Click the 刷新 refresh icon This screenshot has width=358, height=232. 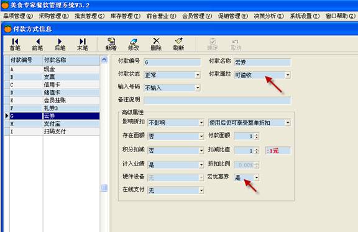178,44
